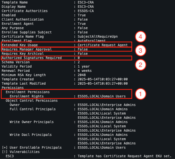Click the "Object Control Permissions" heading
The image size is (175, 159).
pos(31,100)
